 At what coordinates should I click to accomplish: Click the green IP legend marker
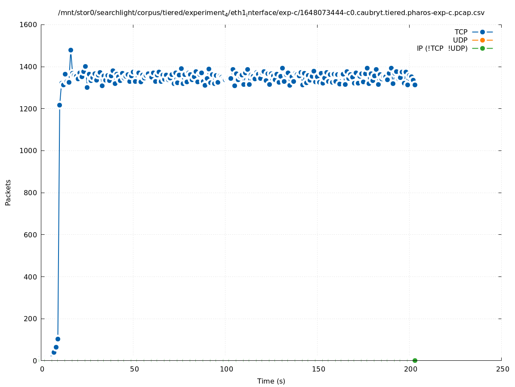click(482, 48)
